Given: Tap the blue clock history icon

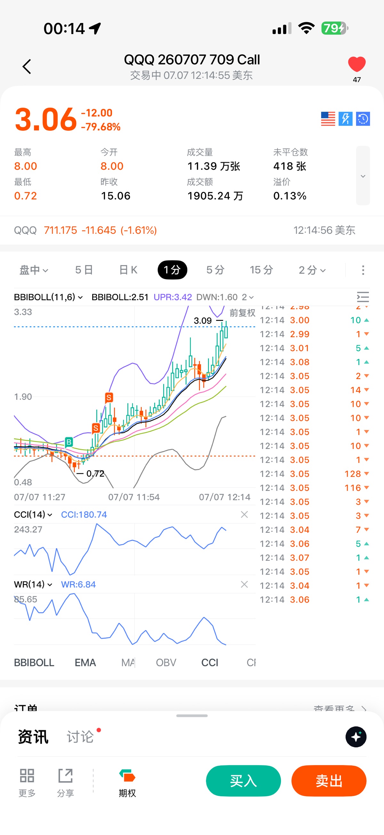Looking at the screenshot, I should 363,119.
